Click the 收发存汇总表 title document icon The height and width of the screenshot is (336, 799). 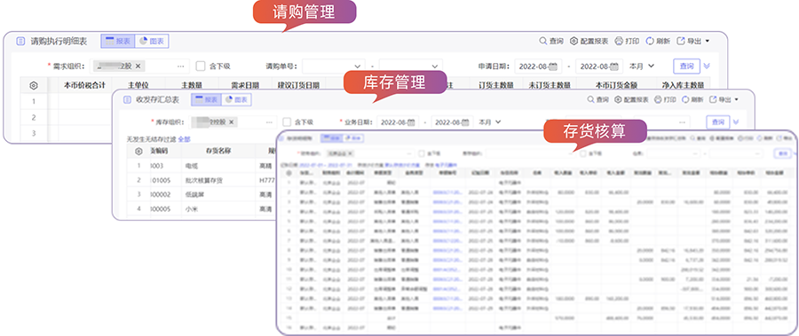pyautogui.click(x=126, y=100)
